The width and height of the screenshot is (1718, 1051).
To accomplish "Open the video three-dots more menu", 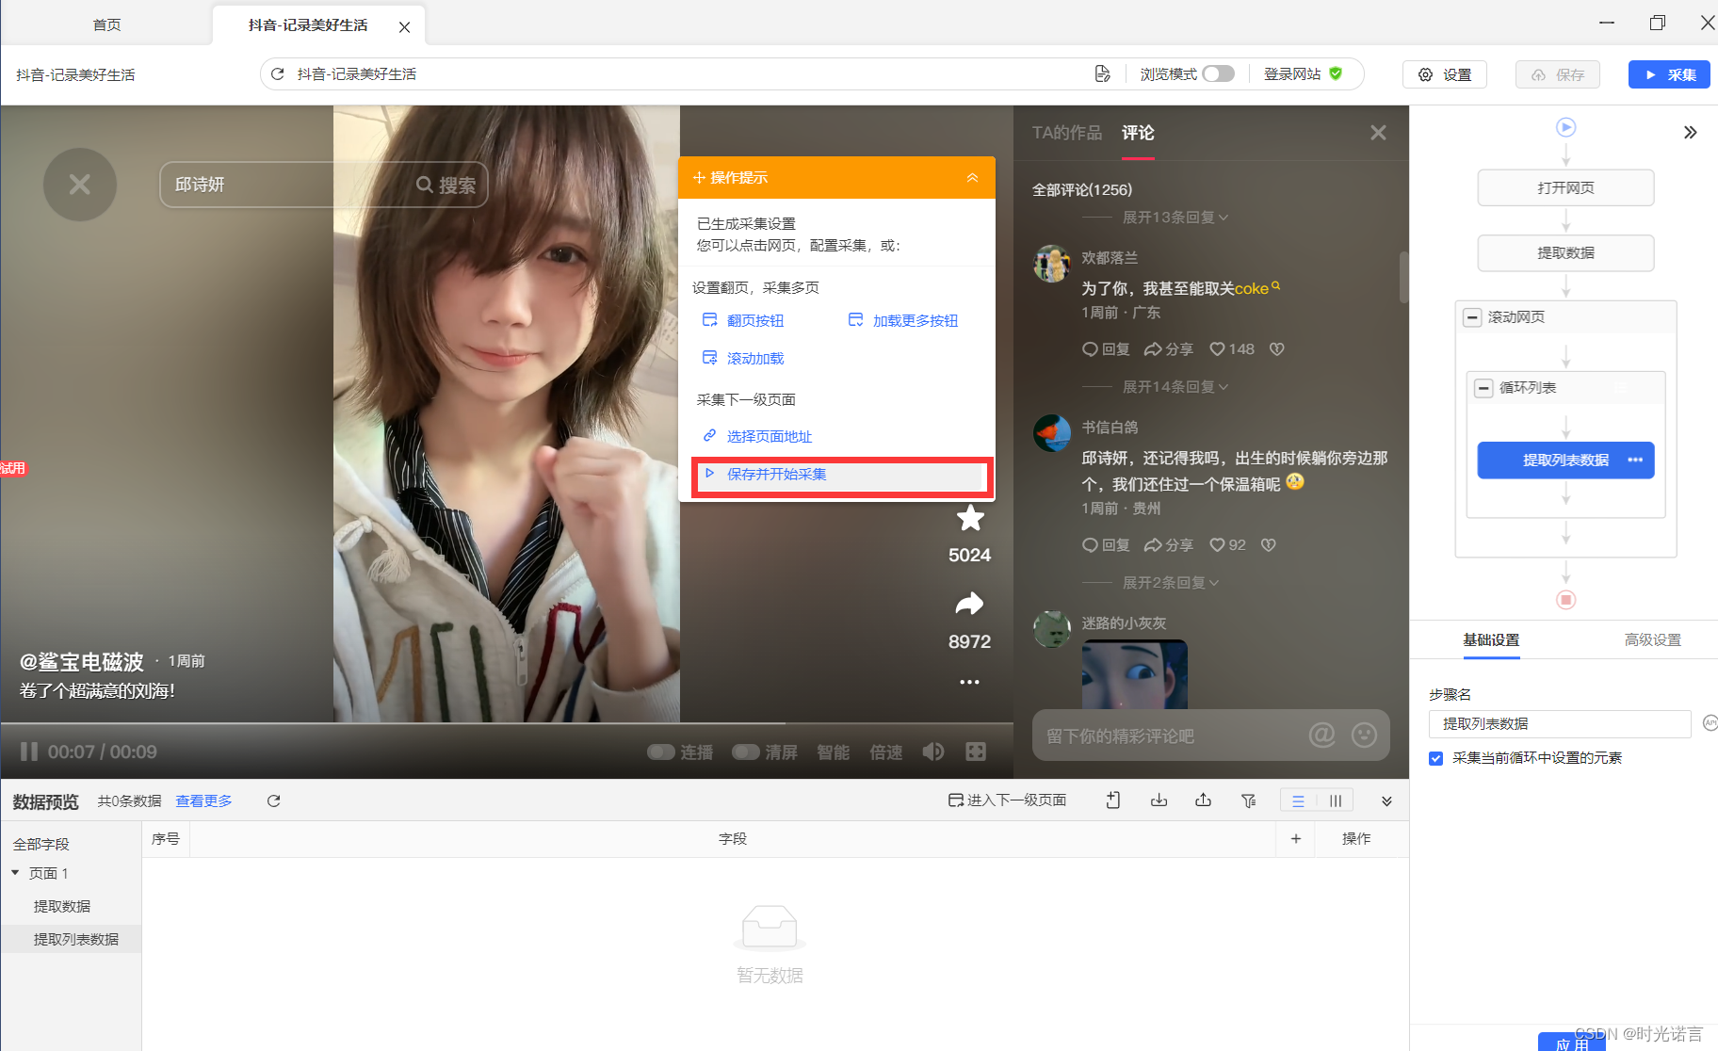I will coord(969,682).
